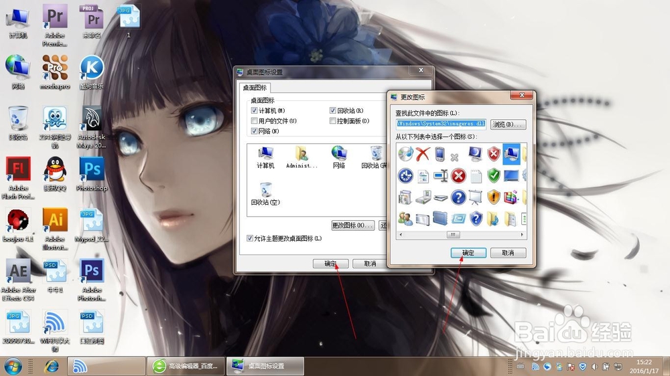Toggle the Computer (计算机) checkbox
The width and height of the screenshot is (670, 376).
pyautogui.click(x=254, y=110)
